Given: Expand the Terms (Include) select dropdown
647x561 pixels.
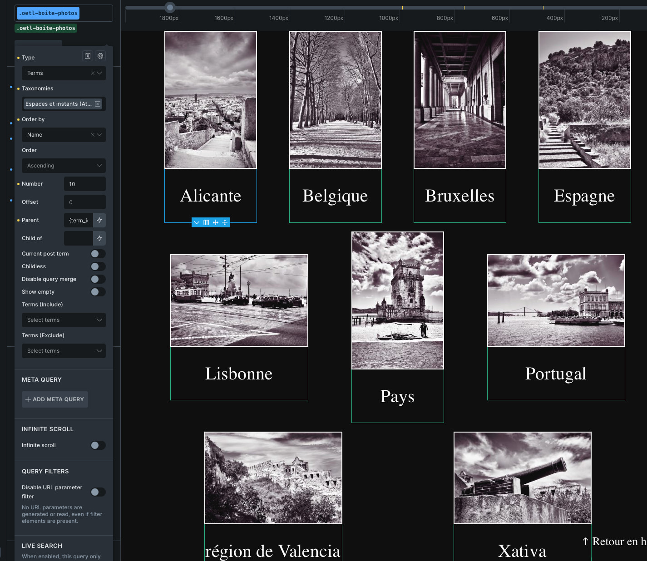Looking at the screenshot, I should click(64, 320).
